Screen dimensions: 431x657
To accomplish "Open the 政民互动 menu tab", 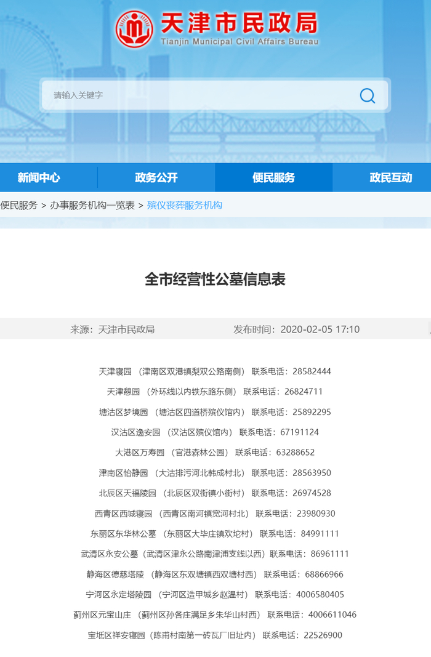I will coord(391,178).
